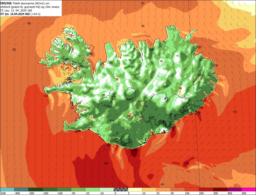Viewport: 256px width, 195px height.
Task: Click the legend label 100
Action: coord(187,193)
